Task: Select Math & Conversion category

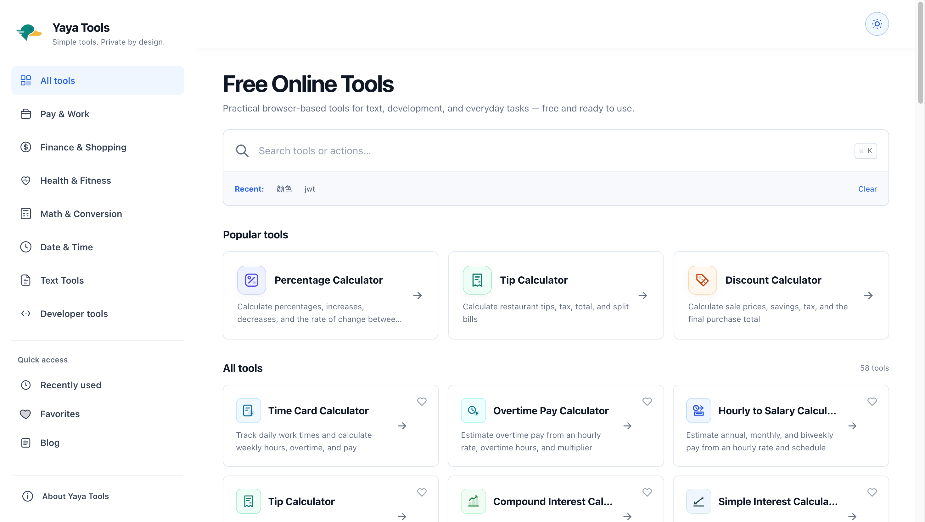Action: click(x=98, y=214)
